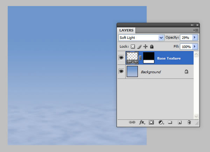The height and width of the screenshot is (152, 210).
Task: Open the layer style fx menu
Action: pyautogui.click(x=142, y=122)
